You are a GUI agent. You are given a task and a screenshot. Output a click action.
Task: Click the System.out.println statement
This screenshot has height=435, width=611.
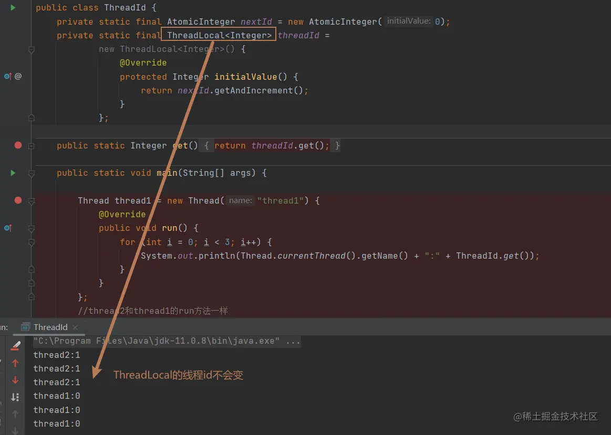(x=340, y=256)
